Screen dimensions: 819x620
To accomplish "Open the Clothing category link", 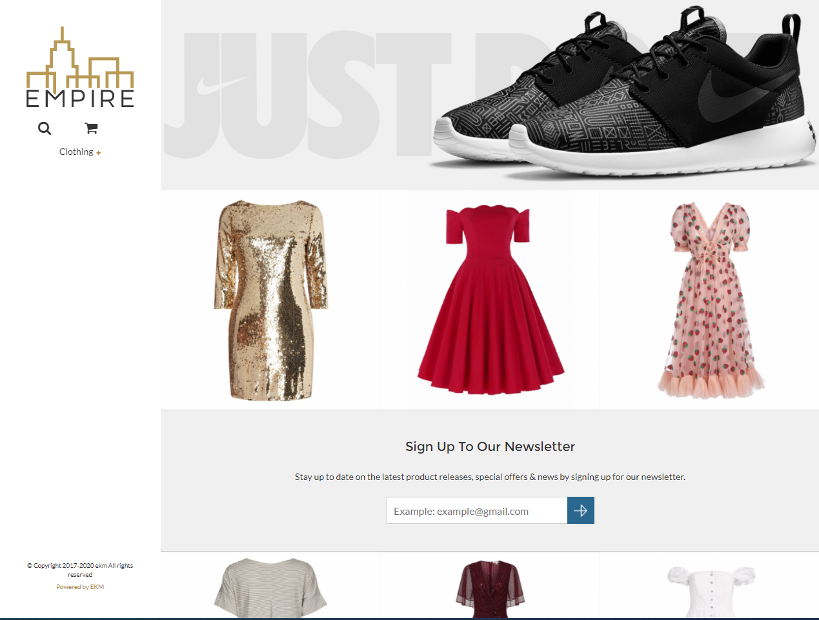I will point(76,152).
